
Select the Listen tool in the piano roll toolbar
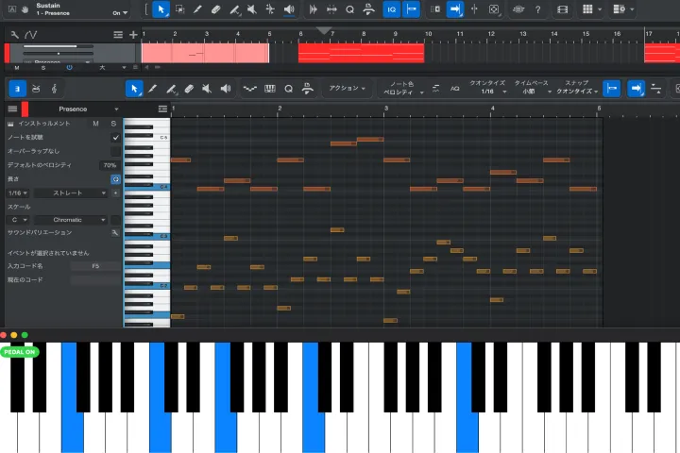(226, 89)
